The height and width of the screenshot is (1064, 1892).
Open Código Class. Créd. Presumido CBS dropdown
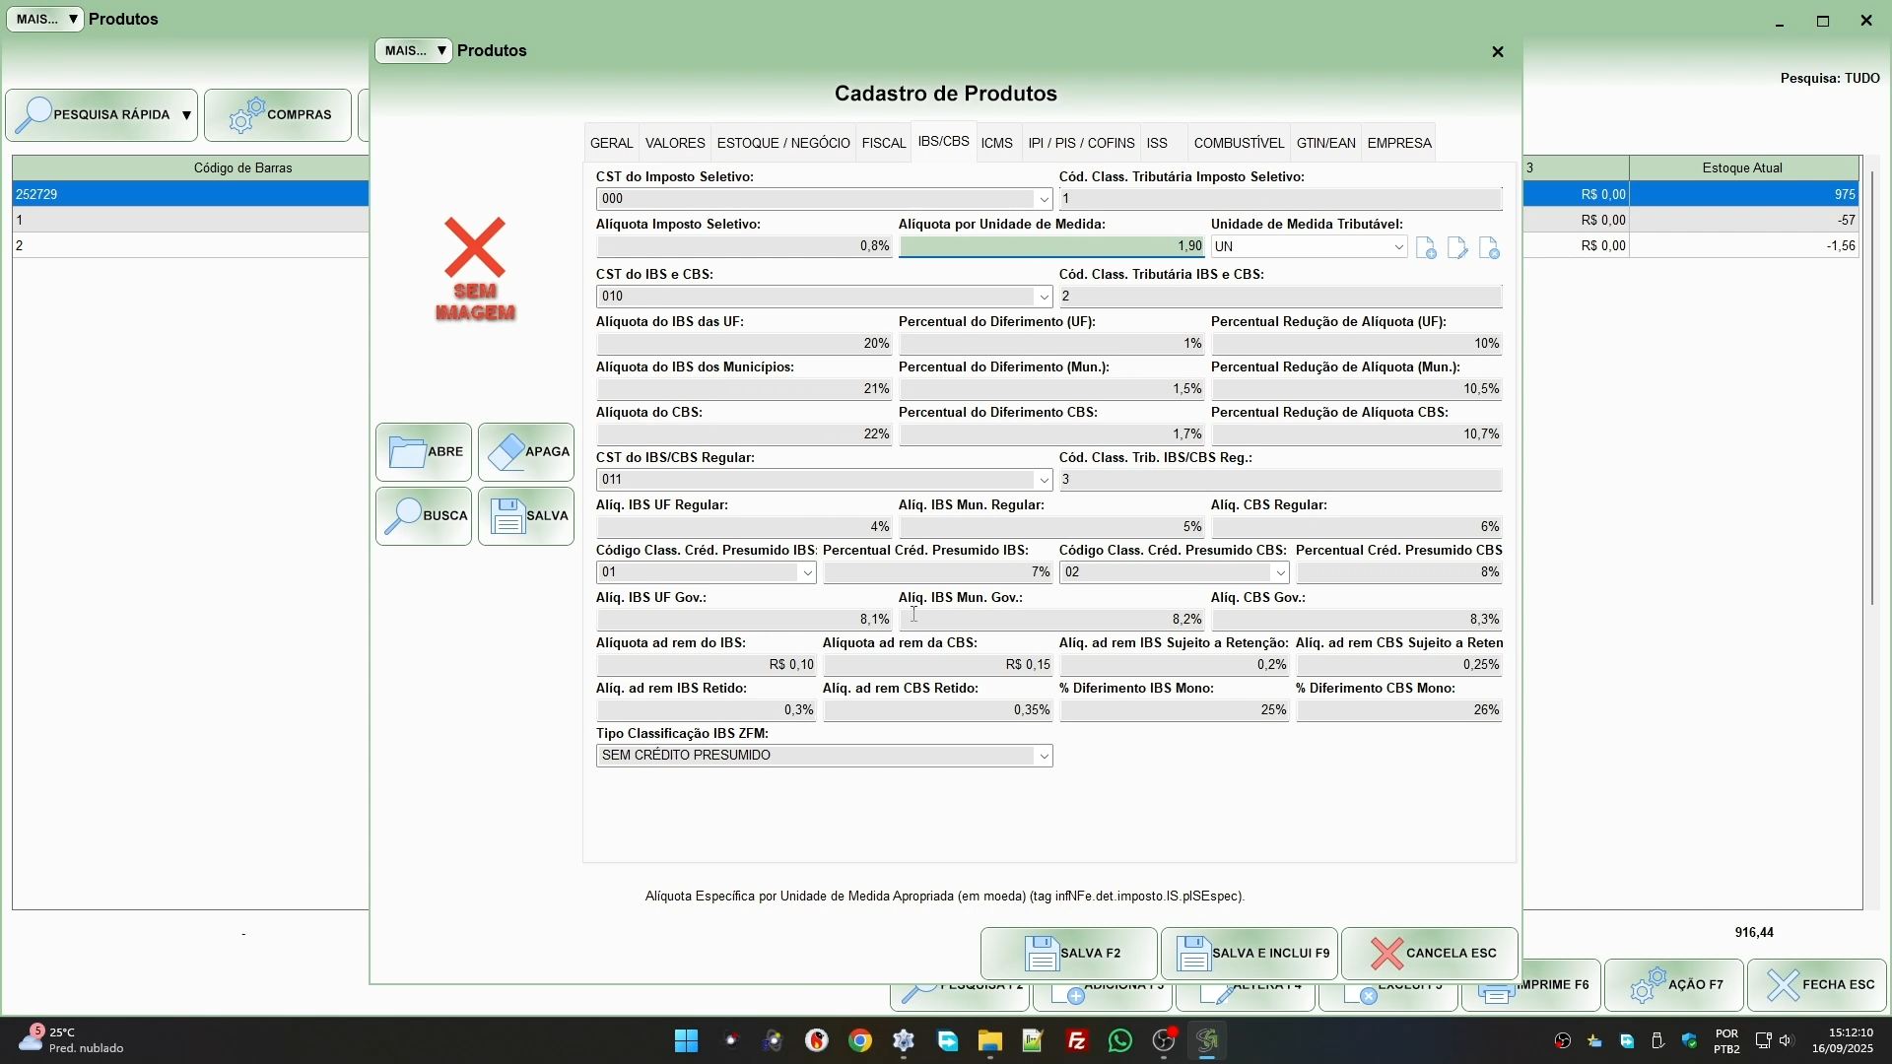(x=1280, y=573)
